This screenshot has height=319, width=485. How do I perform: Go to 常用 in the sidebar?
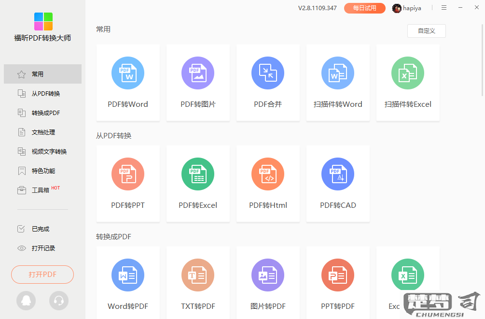point(42,74)
